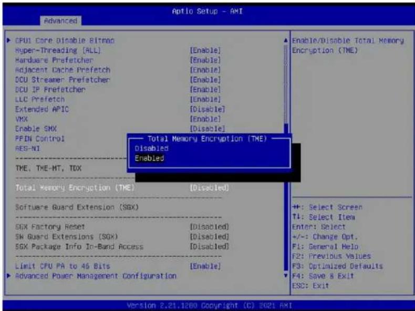Open CPU1 Core Disable Bitmap entry
This screenshot has height=311, width=415.
(65, 40)
